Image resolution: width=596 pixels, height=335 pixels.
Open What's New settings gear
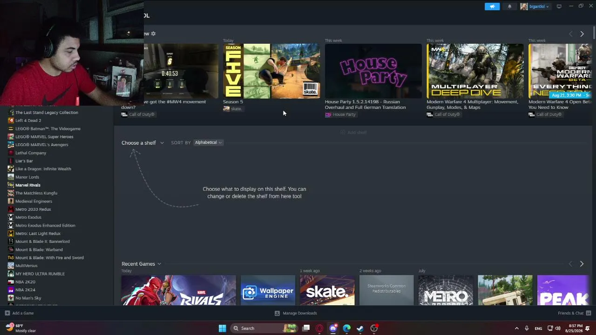click(x=153, y=33)
